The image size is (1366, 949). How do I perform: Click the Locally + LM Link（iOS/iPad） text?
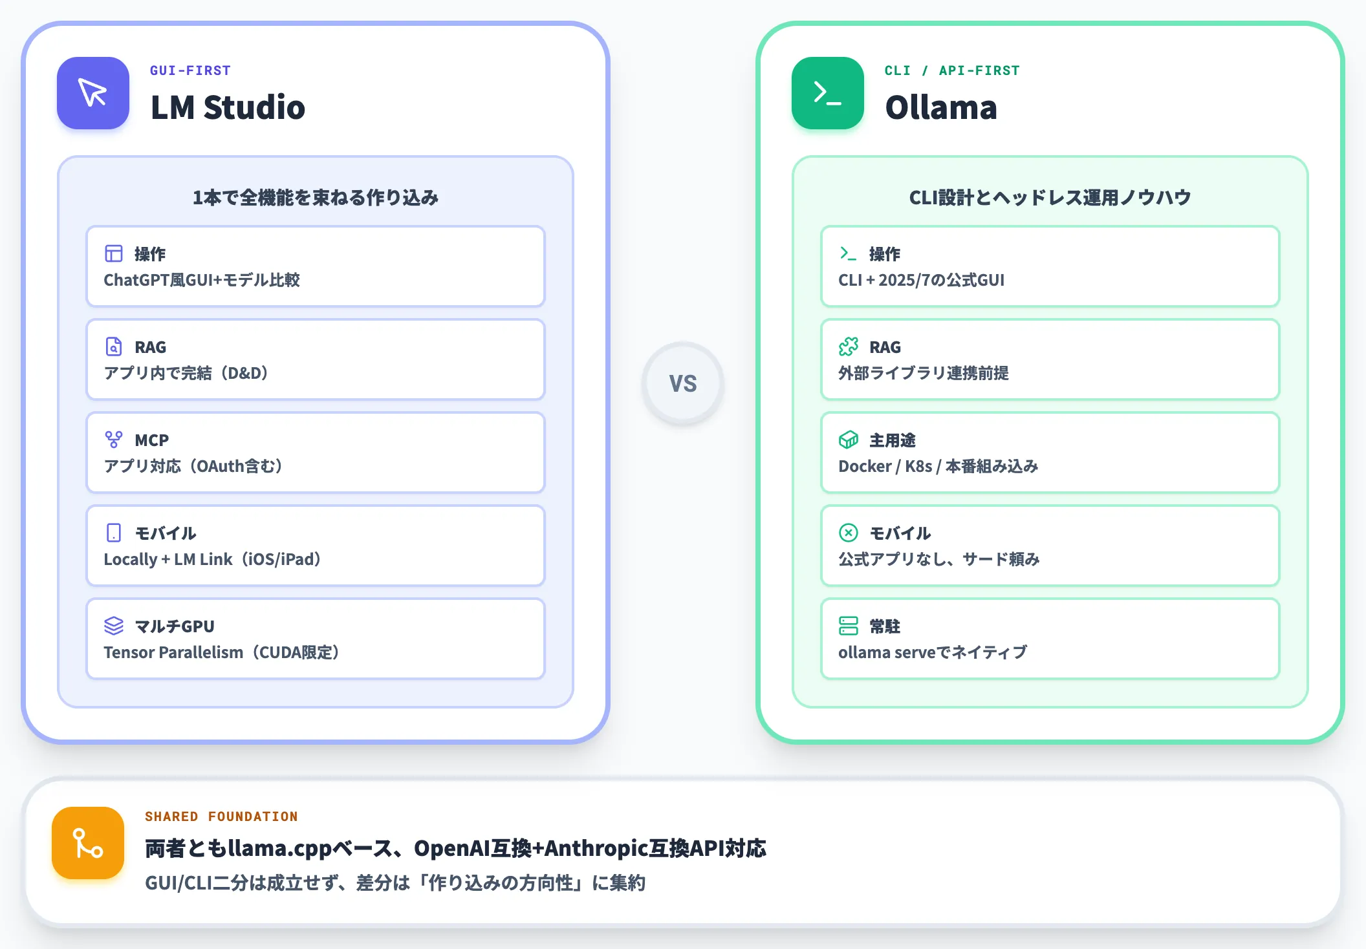click(213, 559)
